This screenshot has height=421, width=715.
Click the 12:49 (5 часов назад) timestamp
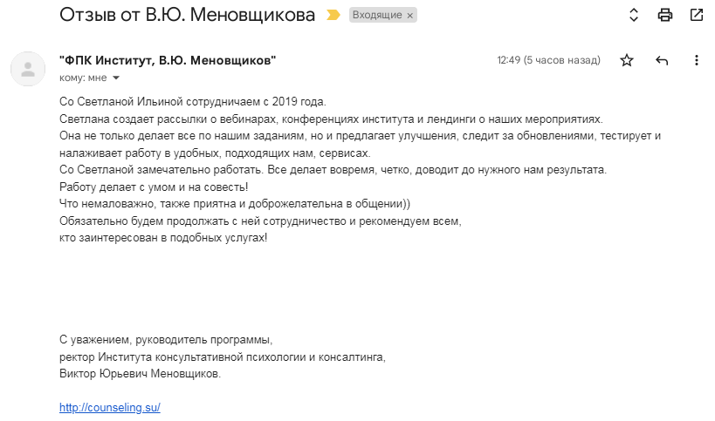(548, 60)
